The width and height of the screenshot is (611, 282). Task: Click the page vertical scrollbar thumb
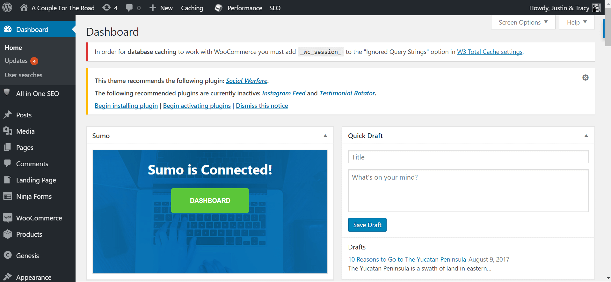pos(608,27)
